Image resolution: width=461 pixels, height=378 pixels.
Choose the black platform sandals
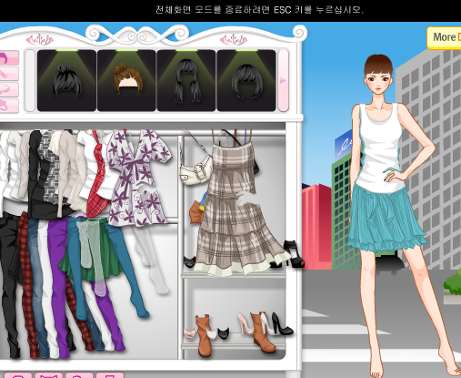point(293,253)
